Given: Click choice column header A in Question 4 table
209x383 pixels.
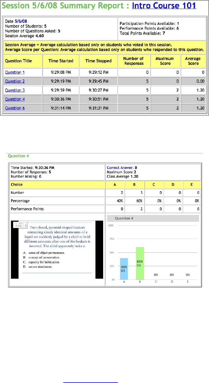Looking at the screenshot, I should click(115, 185).
